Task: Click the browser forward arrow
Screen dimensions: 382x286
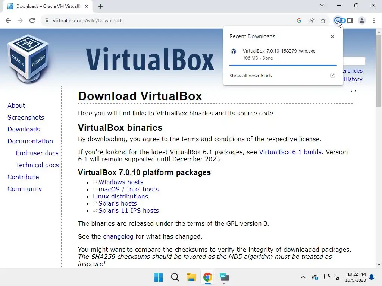Action: coord(20,21)
